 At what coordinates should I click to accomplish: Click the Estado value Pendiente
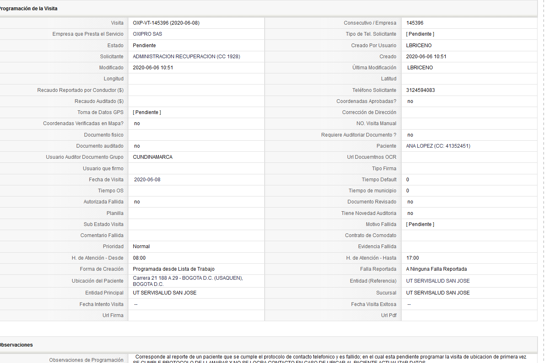point(144,46)
